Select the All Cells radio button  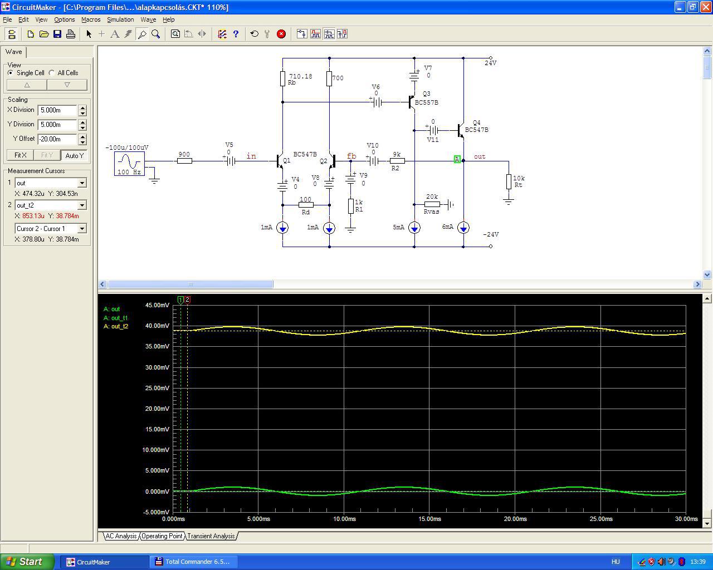point(52,73)
